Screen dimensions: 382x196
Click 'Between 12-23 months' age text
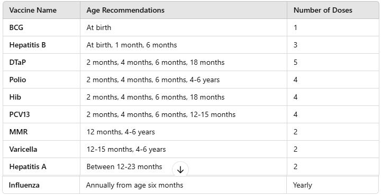point(124,166)
